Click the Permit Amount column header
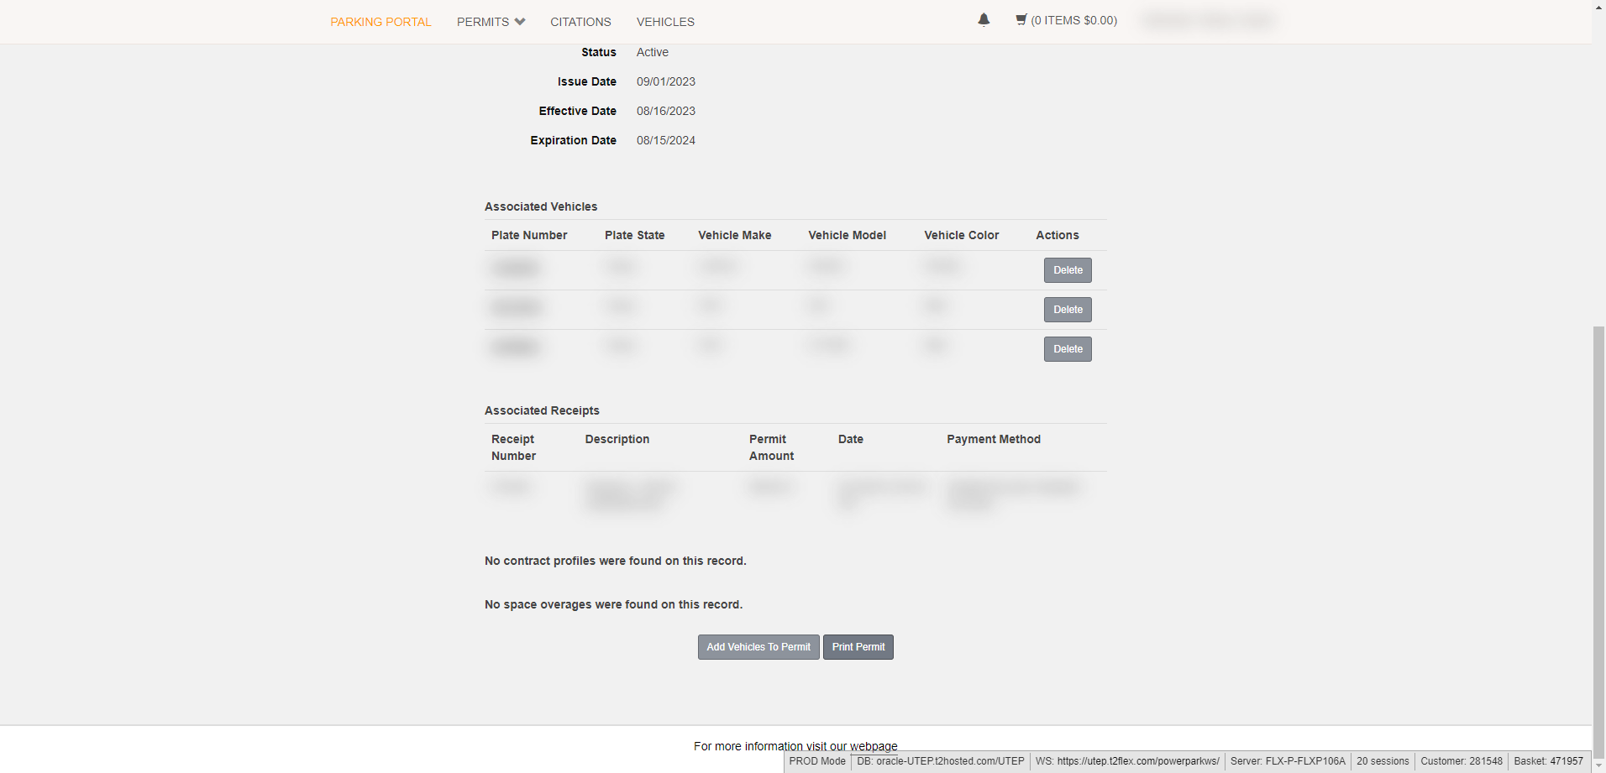 [772, 447]
